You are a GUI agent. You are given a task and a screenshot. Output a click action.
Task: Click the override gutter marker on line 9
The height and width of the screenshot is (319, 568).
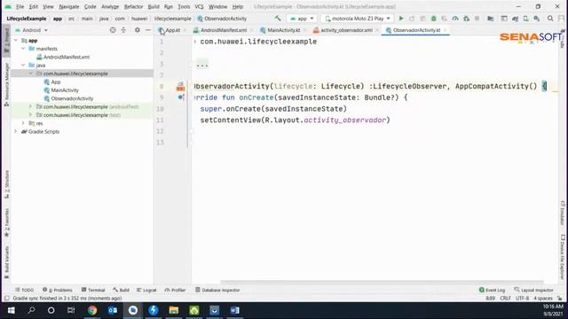point(181,97)
